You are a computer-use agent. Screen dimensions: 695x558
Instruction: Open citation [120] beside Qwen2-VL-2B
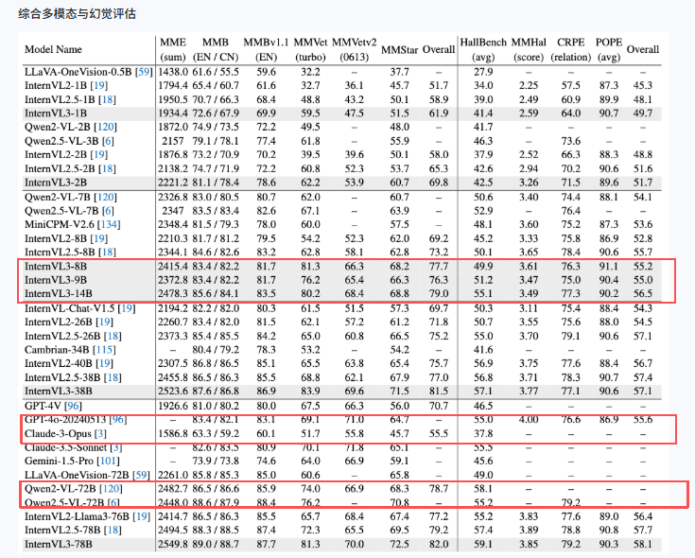[105, 127]
